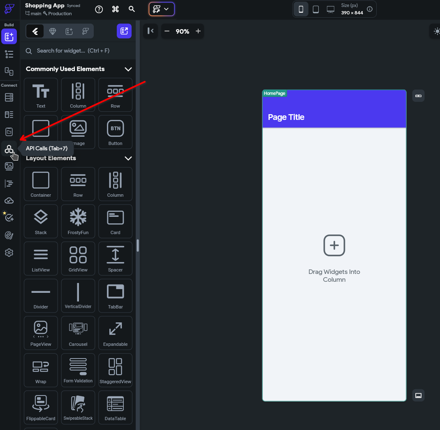
Task: Select the Widget Palette build icon
Action: [9, 37]
